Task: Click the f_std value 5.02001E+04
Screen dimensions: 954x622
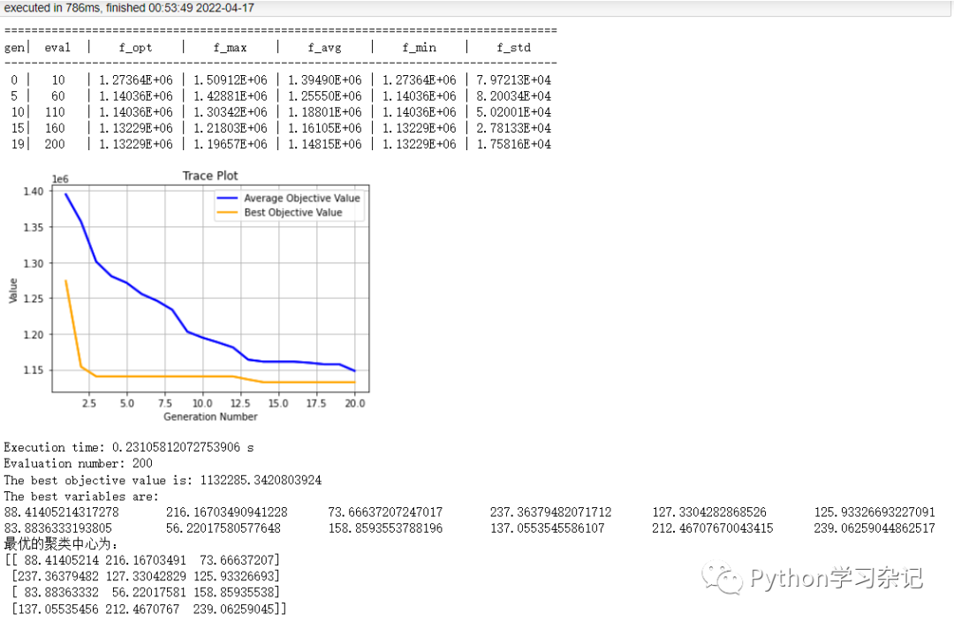Action: [514, 112]
